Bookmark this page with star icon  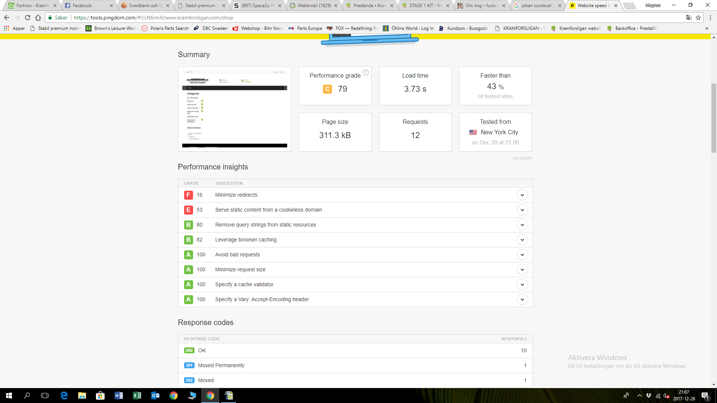tap(698, 18)
